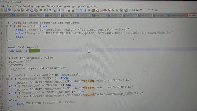197x111 pixels.
Task: Click the 'exit 1' line
Action: (21, 37)
